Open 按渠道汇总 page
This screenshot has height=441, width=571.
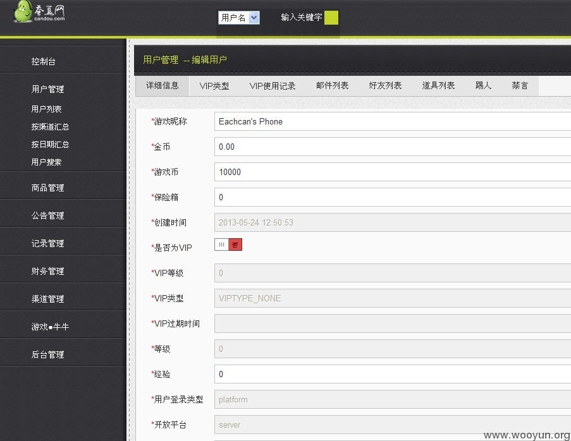click(50, 126)
